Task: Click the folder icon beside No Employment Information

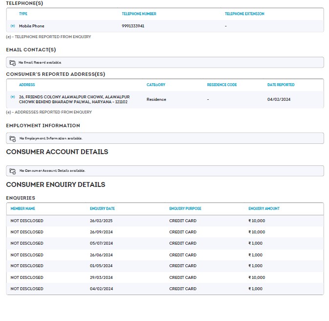Action: (13, 138)
